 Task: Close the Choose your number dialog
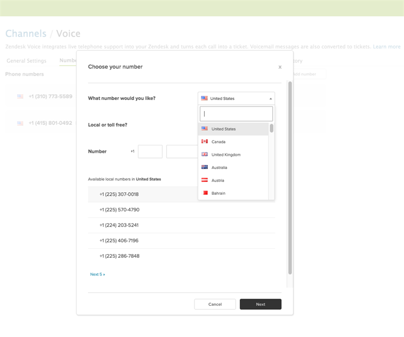click(280, 67)
